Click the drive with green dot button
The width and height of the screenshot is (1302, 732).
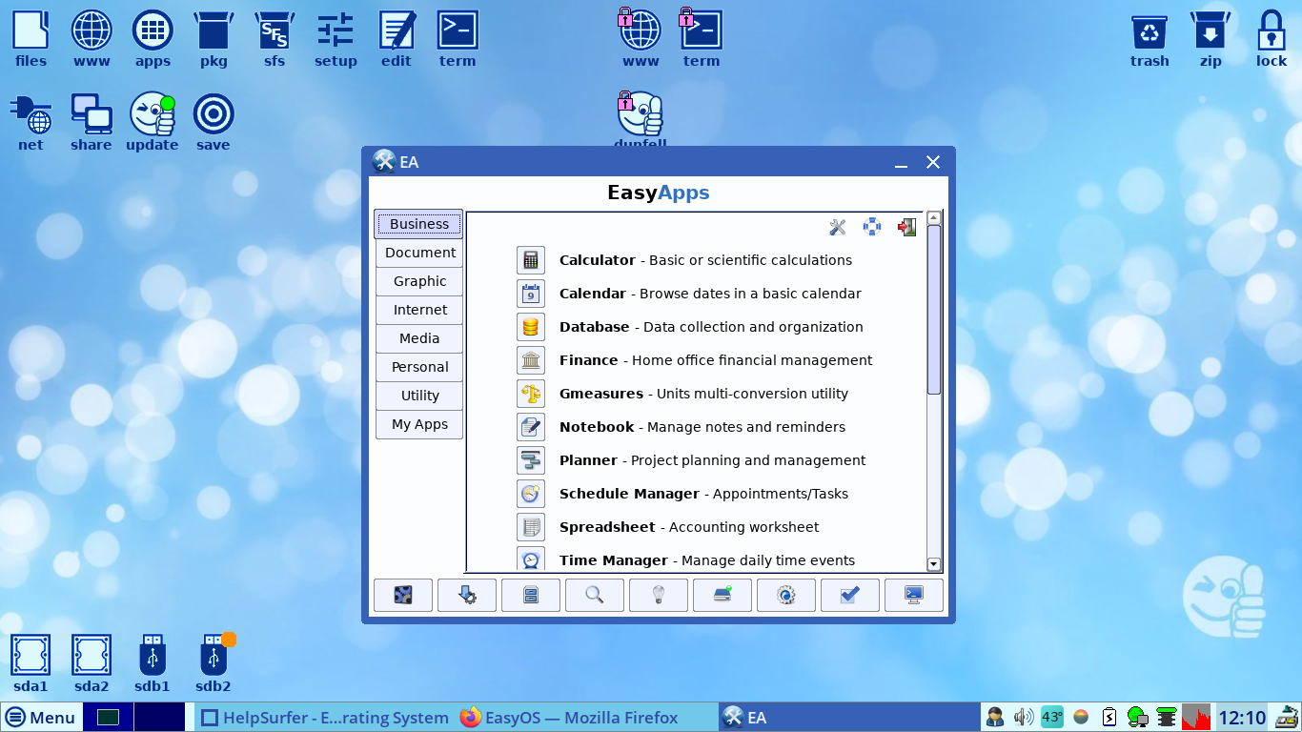[x=722, y=596]
